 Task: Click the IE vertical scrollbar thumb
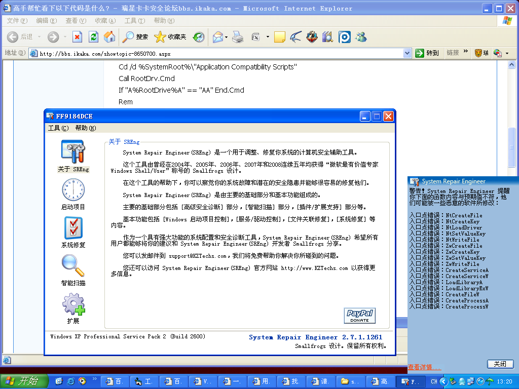(512, 148)
